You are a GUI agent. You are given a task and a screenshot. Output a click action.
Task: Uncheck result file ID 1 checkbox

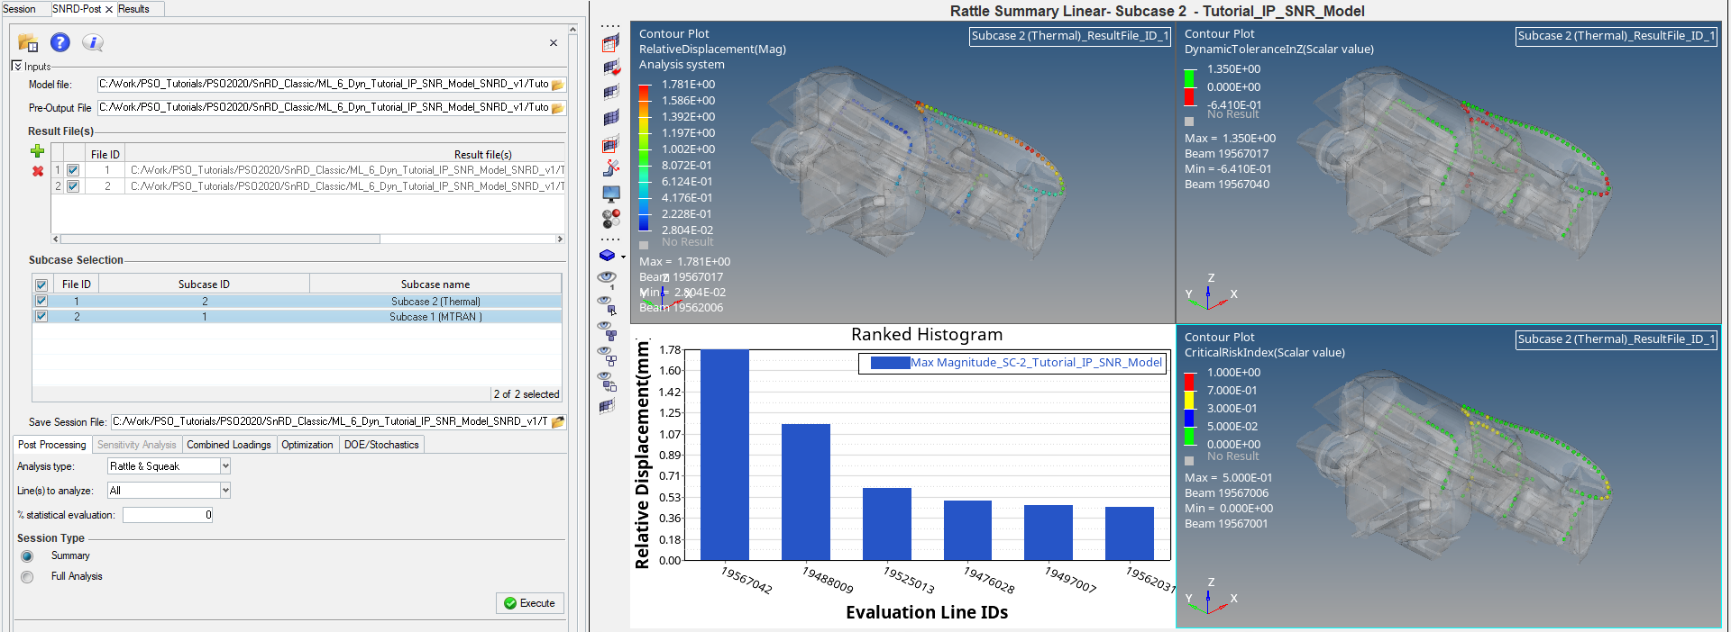coord(73,170)
